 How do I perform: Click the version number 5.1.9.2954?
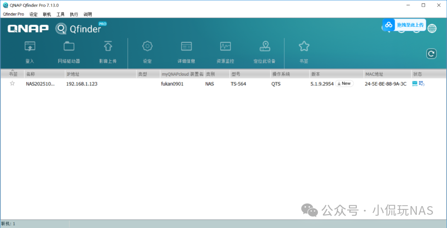tap(322, 84)
